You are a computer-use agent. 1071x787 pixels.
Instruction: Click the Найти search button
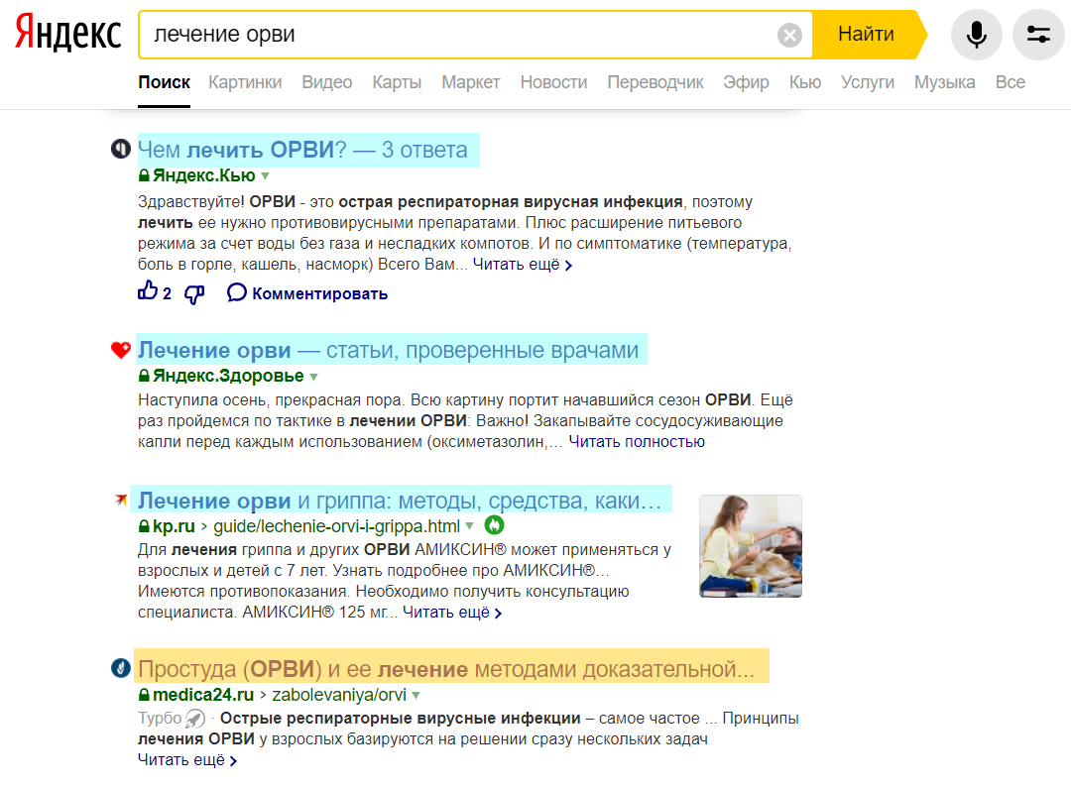pos(866,34)
